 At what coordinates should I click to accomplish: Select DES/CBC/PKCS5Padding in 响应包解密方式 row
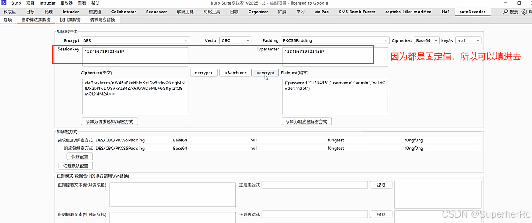120,148
